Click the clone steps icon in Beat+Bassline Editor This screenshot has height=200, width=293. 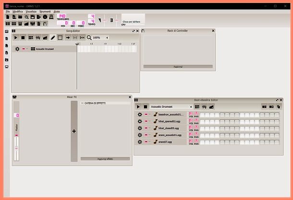(x=279, y=107)
